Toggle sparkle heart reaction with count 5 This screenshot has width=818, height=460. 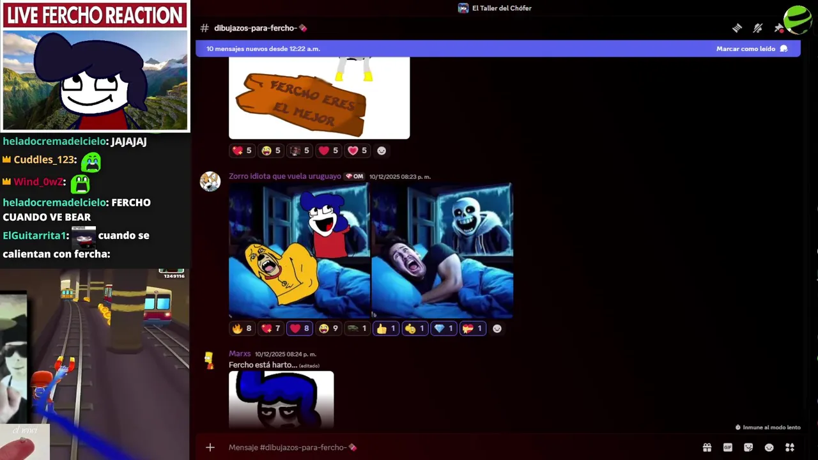pos(242,151)
